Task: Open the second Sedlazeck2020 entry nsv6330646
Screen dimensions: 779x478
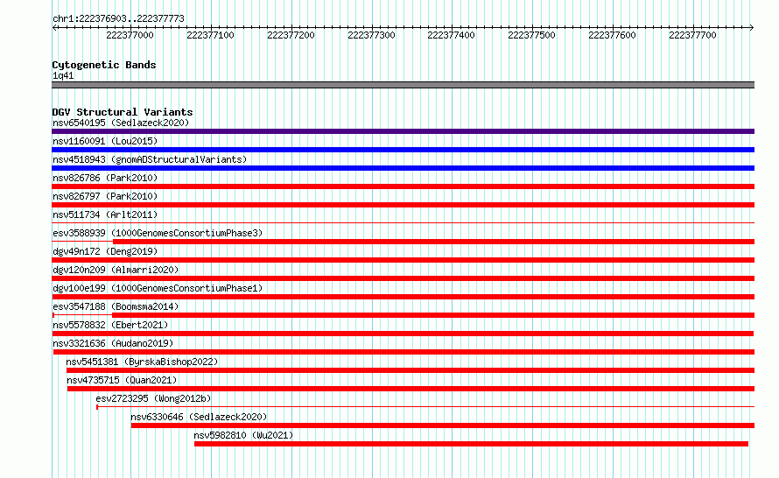Action: (x=199, y=417)
